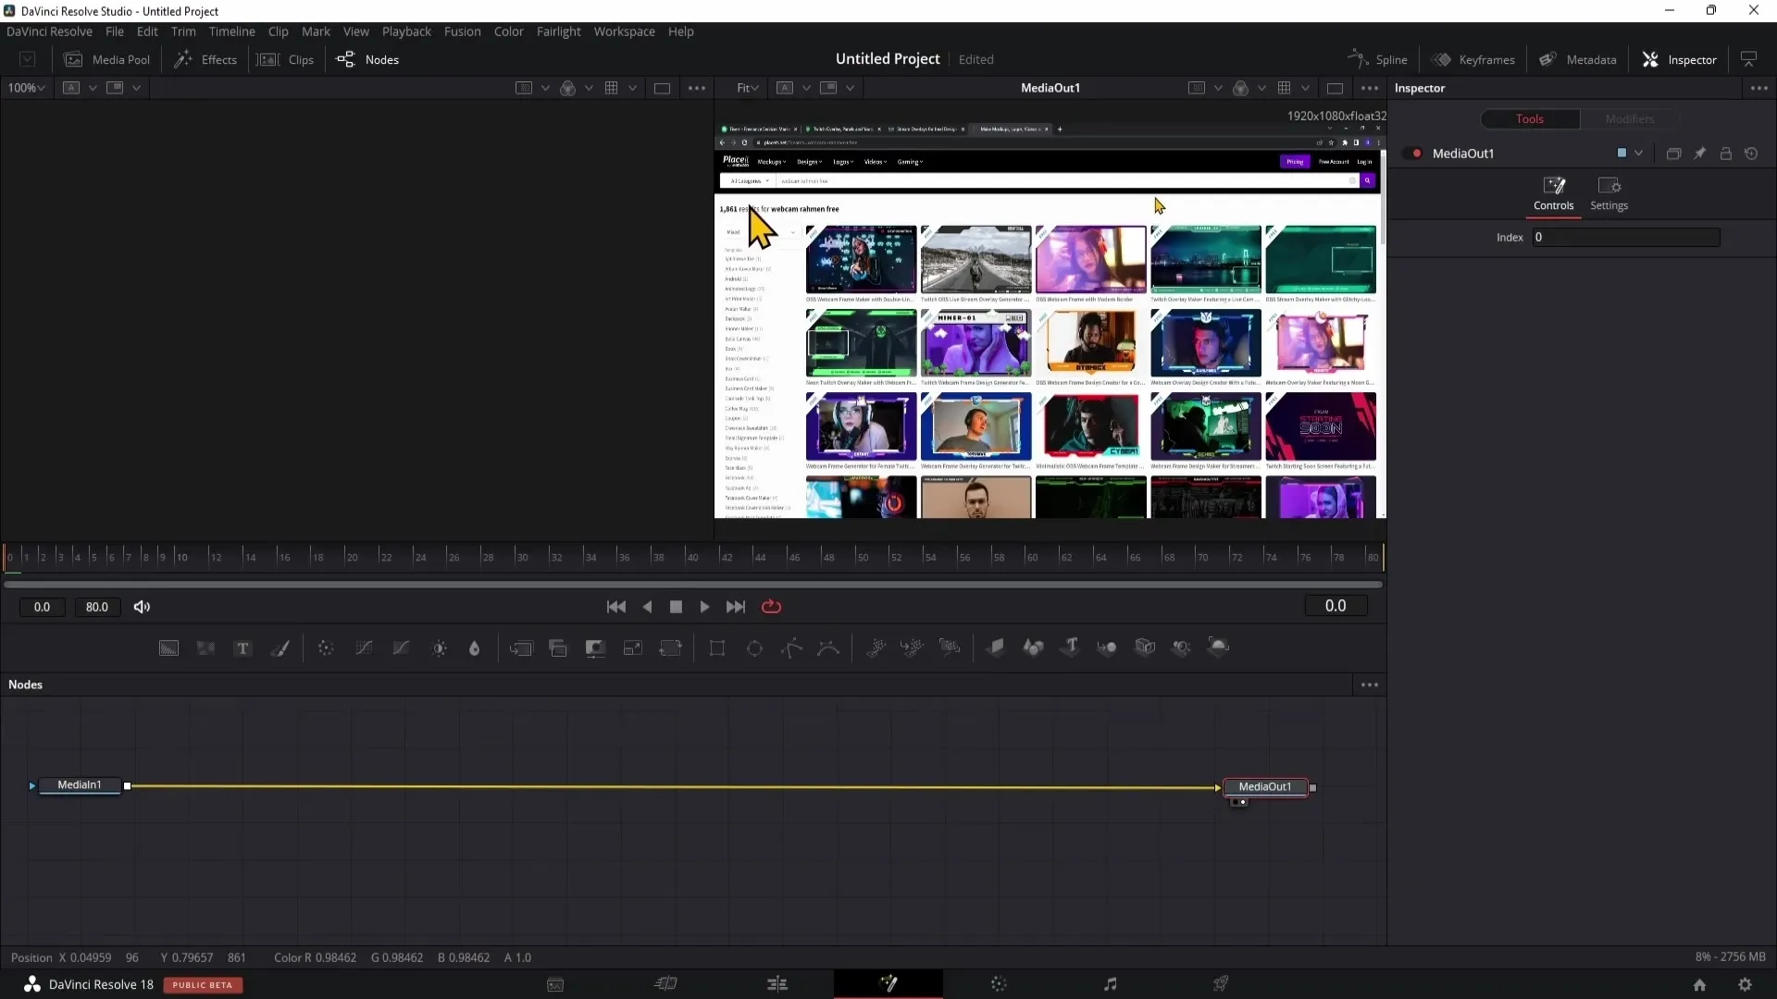Select the Fusion menu item

pos(461,31)
